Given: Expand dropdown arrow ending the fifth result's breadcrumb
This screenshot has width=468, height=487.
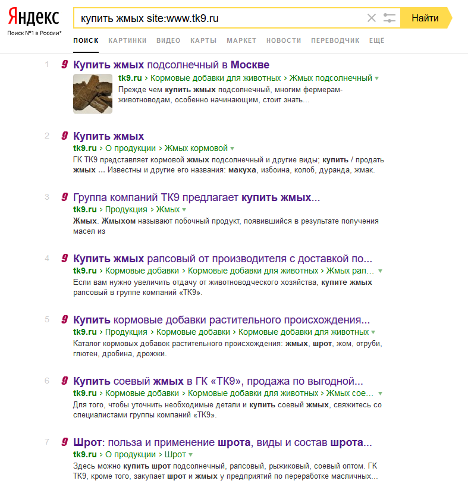Looking at the screenshot, I should (373, 332).
